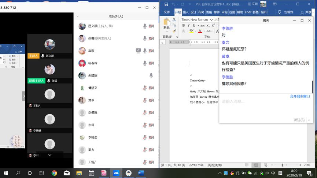317x178 pixels.
Task: Open the Times New Roman font dropdown
Action: (211, 20)
